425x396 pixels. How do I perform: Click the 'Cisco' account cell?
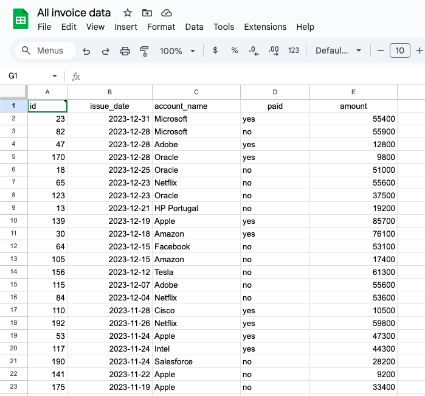coord(196,310)
